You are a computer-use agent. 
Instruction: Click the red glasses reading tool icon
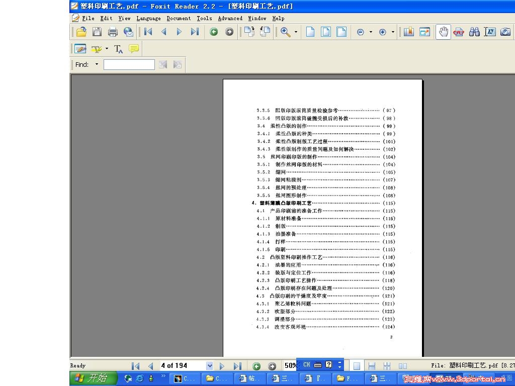[459, 32]
